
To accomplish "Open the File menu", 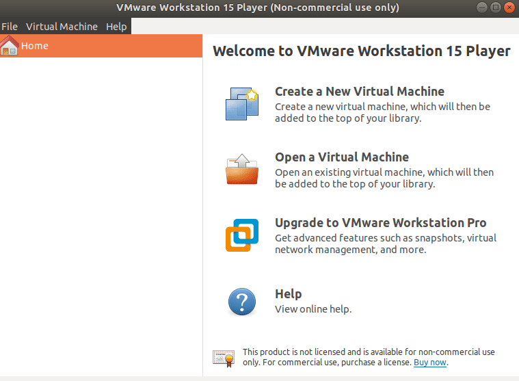I will point(10,27).
